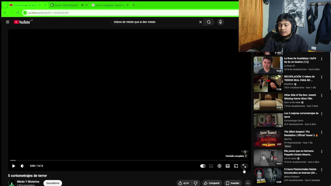This screenshot has width=331, height=186.
Task: Go to the YouTube home logo
Action: click(x=22, y=22)
